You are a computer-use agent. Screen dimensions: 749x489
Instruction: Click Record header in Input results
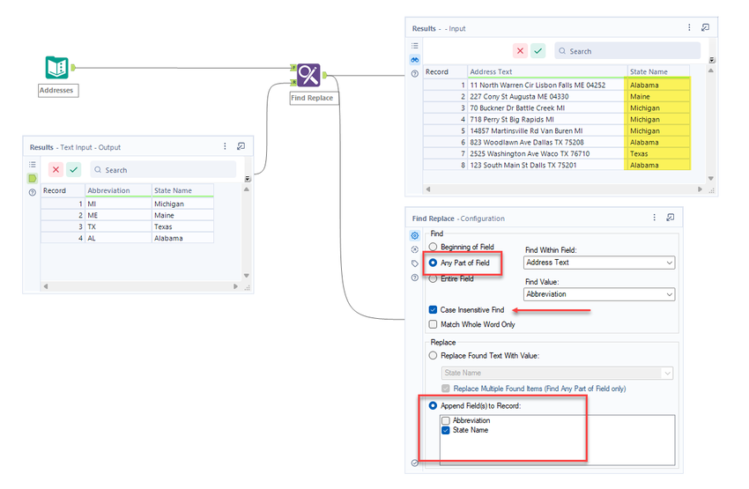(x=445, y=71)
